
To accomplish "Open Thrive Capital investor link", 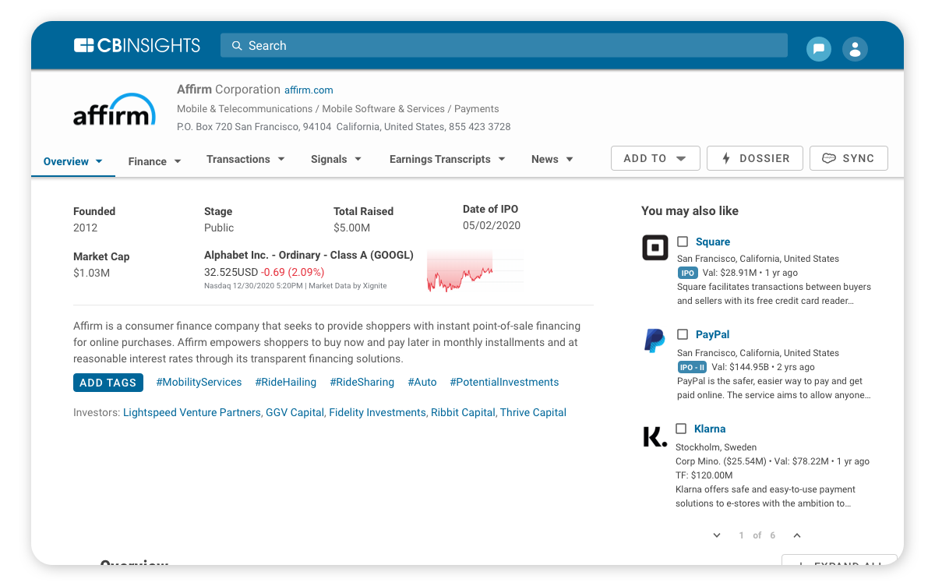I will 533,413.
